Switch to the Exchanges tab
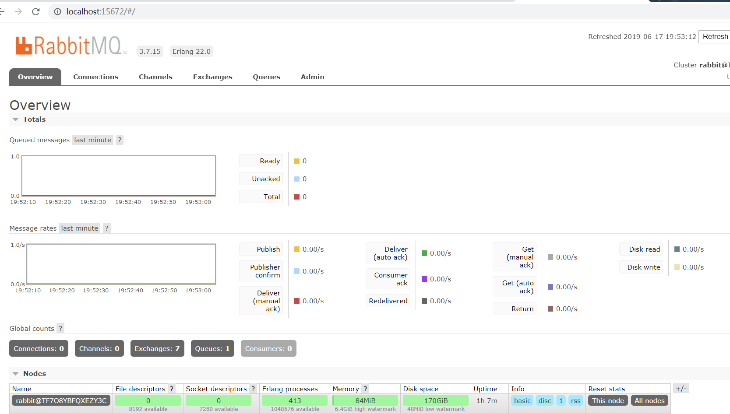Screen dimensions: 730x414 click(x=212, y=77)
